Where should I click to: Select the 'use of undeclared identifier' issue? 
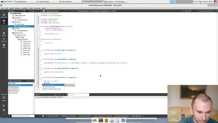pyautogui.click(x=101, y=97)
